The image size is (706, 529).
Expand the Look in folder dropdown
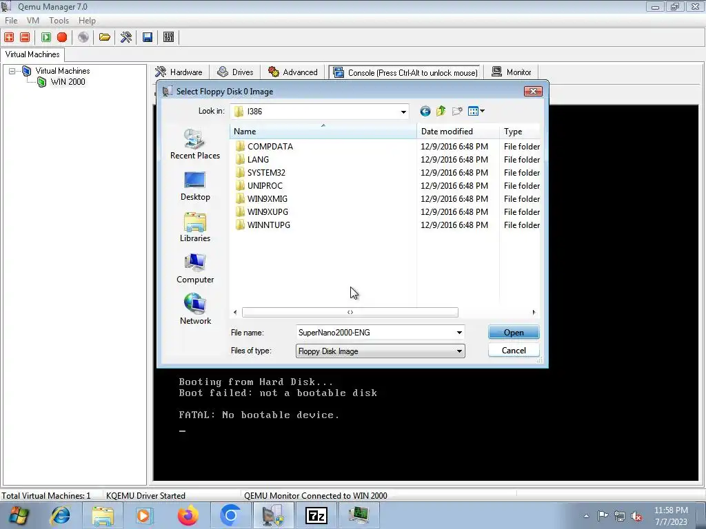pos(403,112)
